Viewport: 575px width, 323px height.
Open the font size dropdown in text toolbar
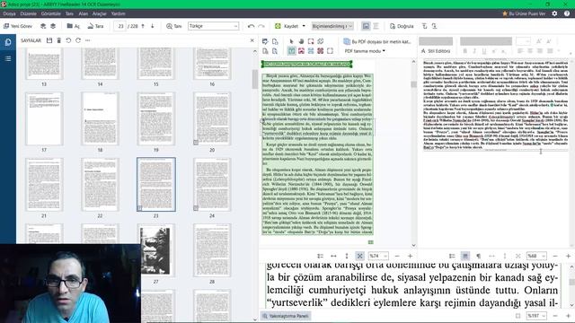523,41
